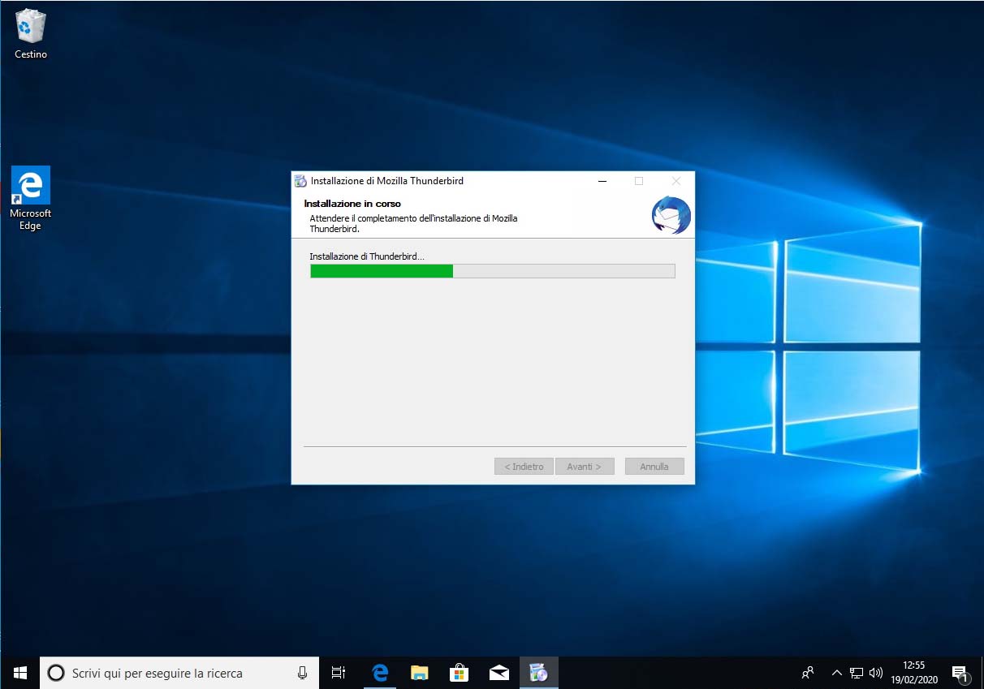The image size is (984, 689).
Task: Launch Microsoft Edge from the taskbar
Action: [x=379, y=673]
